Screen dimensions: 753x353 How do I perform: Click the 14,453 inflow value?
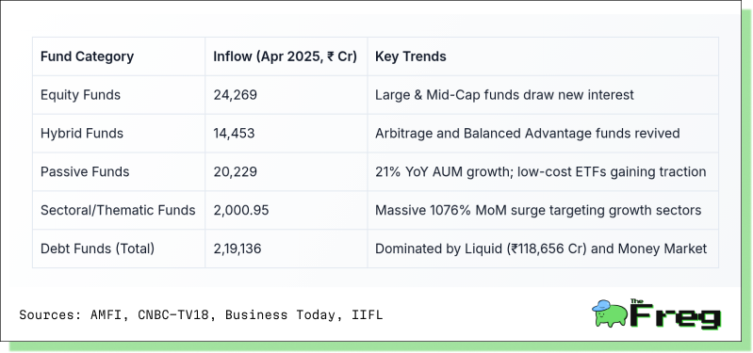tap(234, 134)
